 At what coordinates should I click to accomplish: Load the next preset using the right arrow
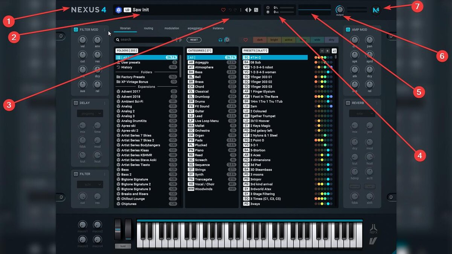pyautogui.click(x=250, y=10)
